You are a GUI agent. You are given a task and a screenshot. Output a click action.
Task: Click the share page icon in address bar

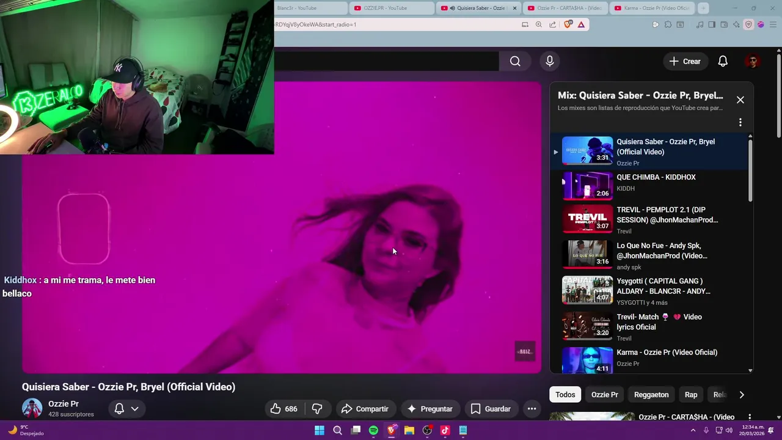(552, 24)
